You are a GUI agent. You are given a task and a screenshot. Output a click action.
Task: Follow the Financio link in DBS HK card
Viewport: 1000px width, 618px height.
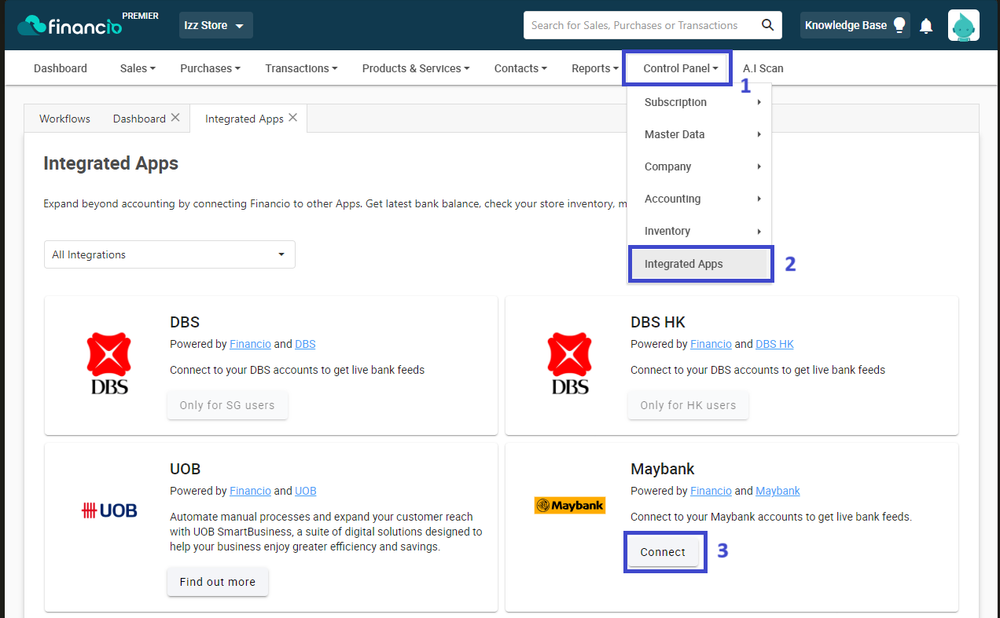[x=711, y=344]
